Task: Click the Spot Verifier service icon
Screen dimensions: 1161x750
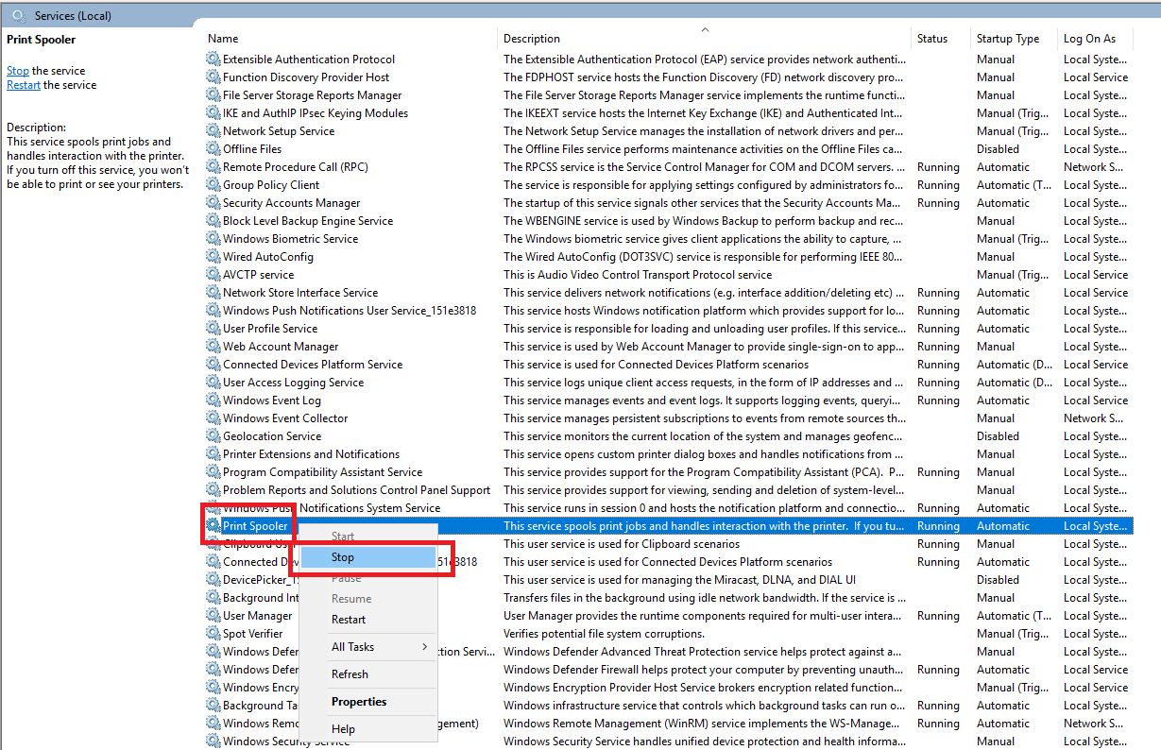Action: (x=212, y=633)
